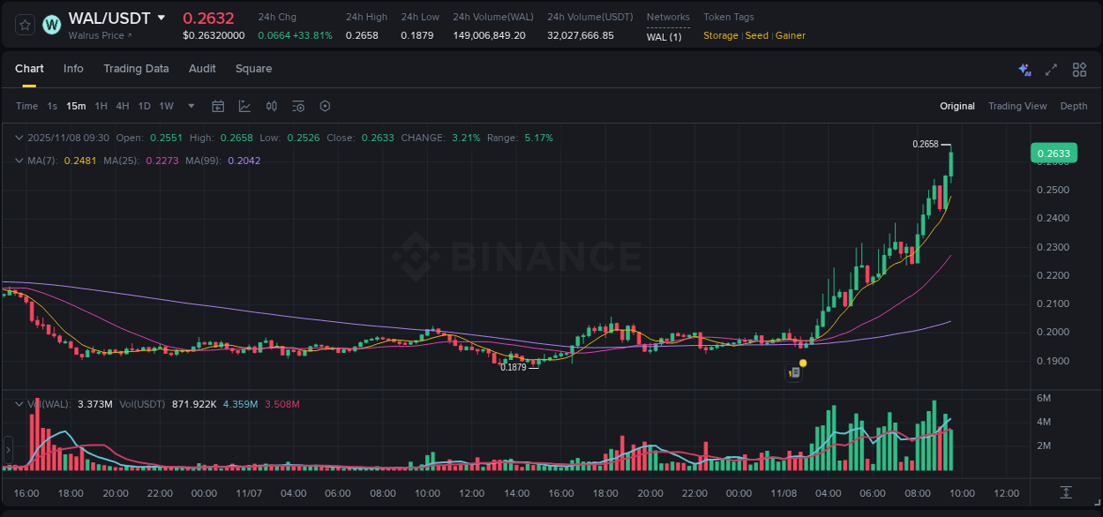Viewport: 1103px width, 517px height.
Task: Expand the chart to fullscreen
Action: coord(1051,69)
